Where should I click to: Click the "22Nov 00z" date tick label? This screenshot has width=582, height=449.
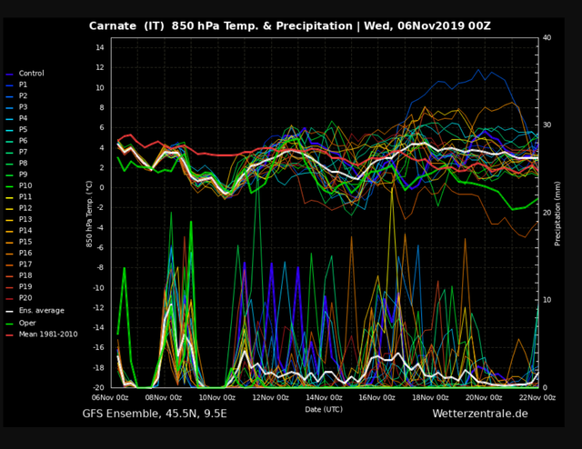537,398
